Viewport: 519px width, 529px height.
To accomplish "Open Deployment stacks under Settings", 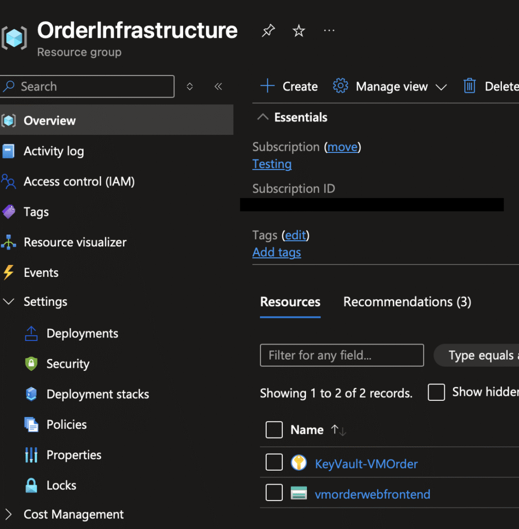I will 98,394.
